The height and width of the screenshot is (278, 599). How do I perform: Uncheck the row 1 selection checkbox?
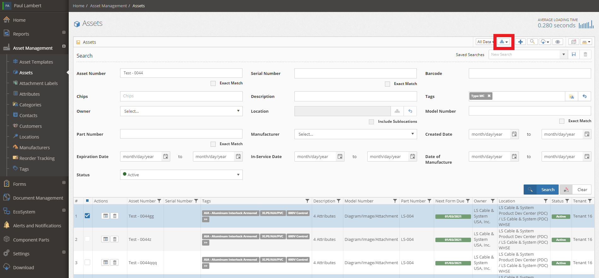tap(87, 216)
